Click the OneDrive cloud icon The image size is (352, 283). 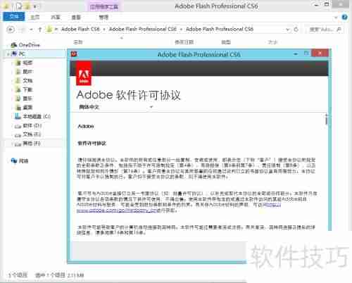(x=14, y=45)
